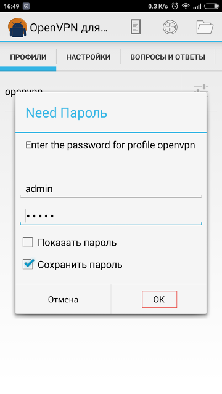The image size is (222, 394).
Task: Tap the OpenVPN Android app logo
Action: tap(17, 27)
